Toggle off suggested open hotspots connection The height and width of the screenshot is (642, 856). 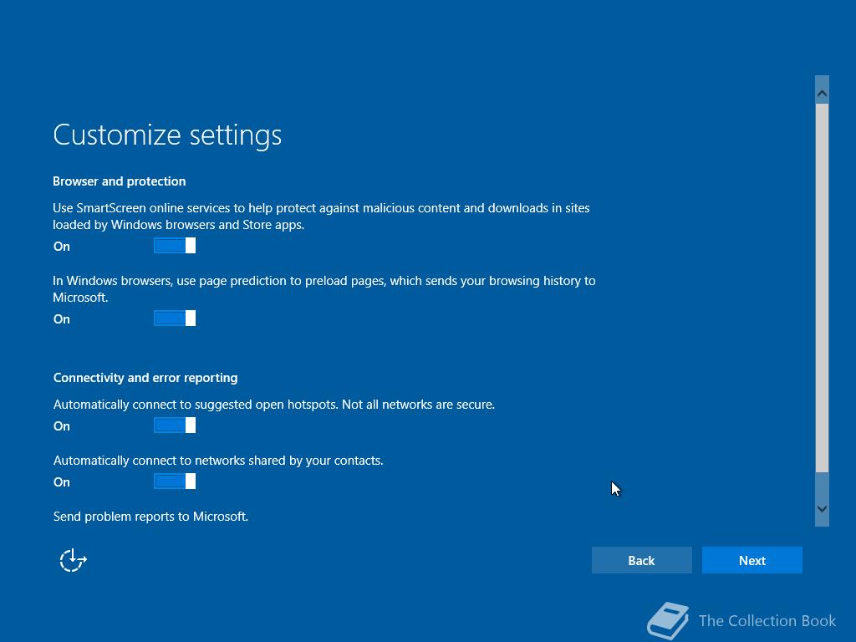tap(175, 425)
